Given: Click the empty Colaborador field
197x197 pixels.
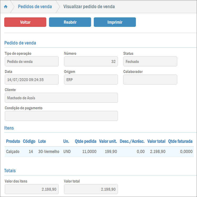Looking at the screenshot, I should (150, 80).
